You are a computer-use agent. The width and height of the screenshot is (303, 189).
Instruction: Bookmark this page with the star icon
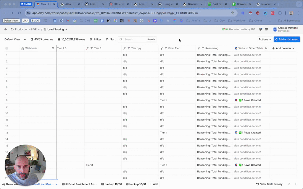coord(233,13)
